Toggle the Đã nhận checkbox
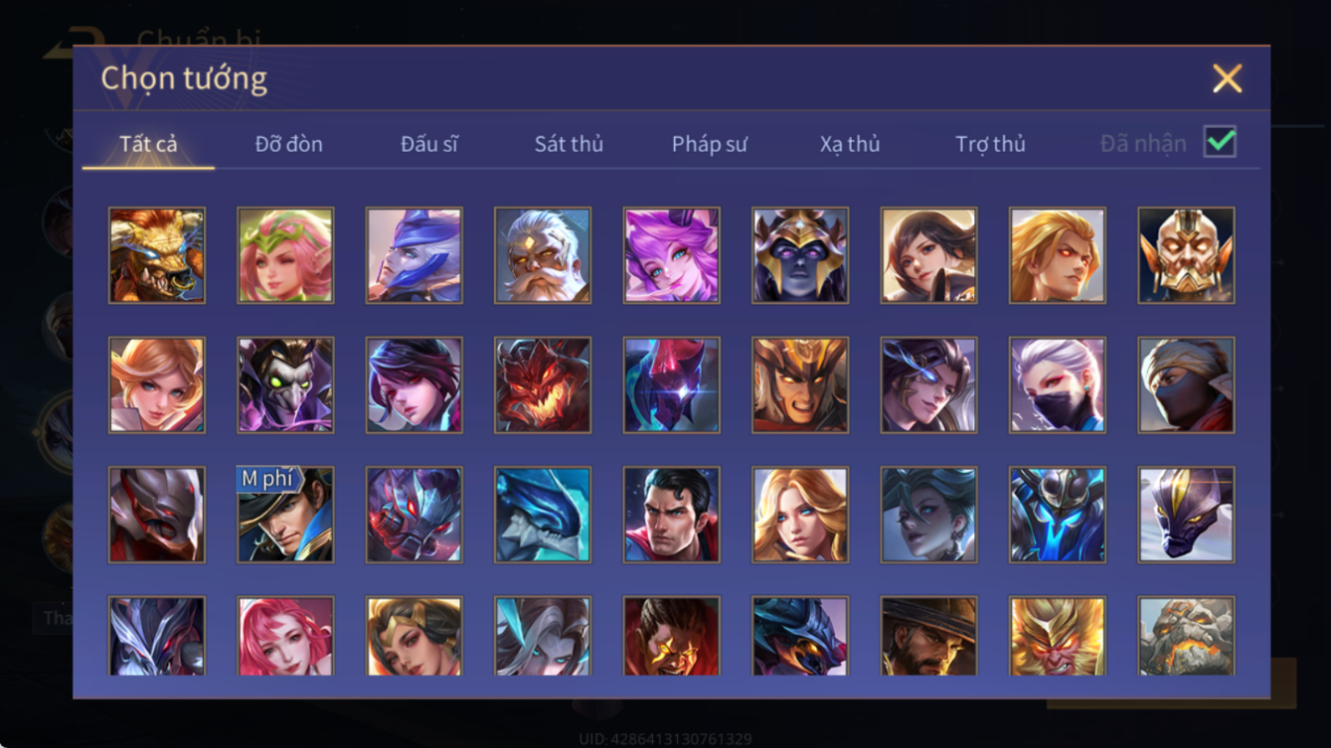Screen dimensions: 1331x748 (x=1220, y=142)
